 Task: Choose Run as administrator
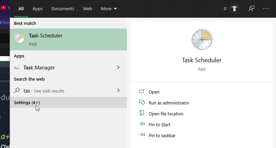pos(169,103)
